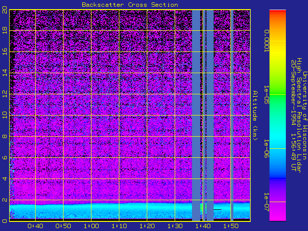Click the 1e-07 color scale label
Screen dimensions: 308x231
pos(266,202)
